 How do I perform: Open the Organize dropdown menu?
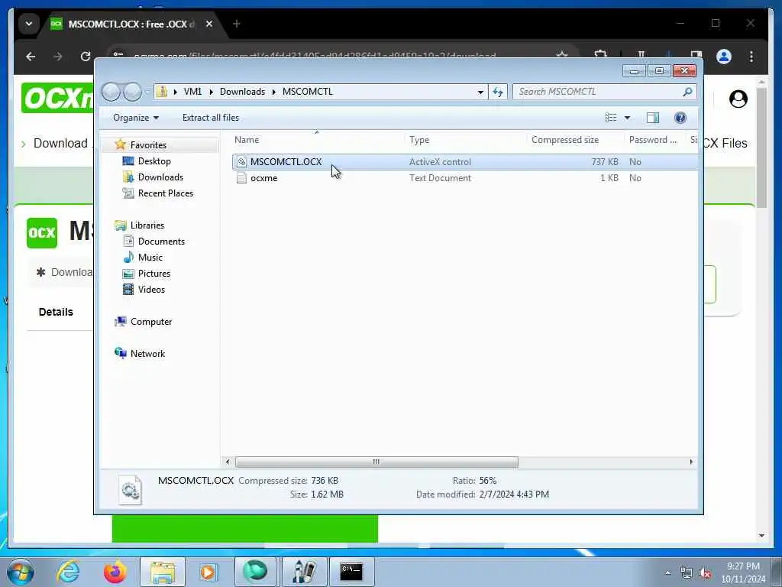point(136,118)
